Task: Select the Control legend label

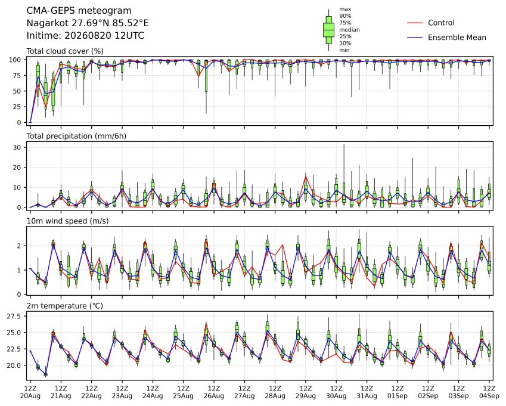Action: tap(441, 23)
